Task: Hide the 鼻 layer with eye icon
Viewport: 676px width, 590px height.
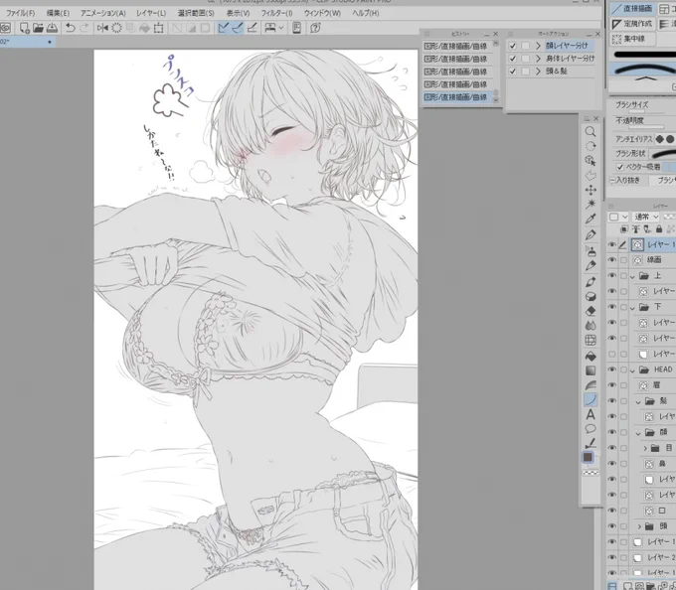Action: [611, 464]
